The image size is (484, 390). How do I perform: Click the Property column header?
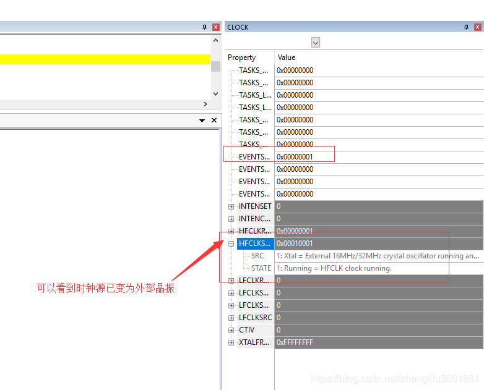(242, 57)
